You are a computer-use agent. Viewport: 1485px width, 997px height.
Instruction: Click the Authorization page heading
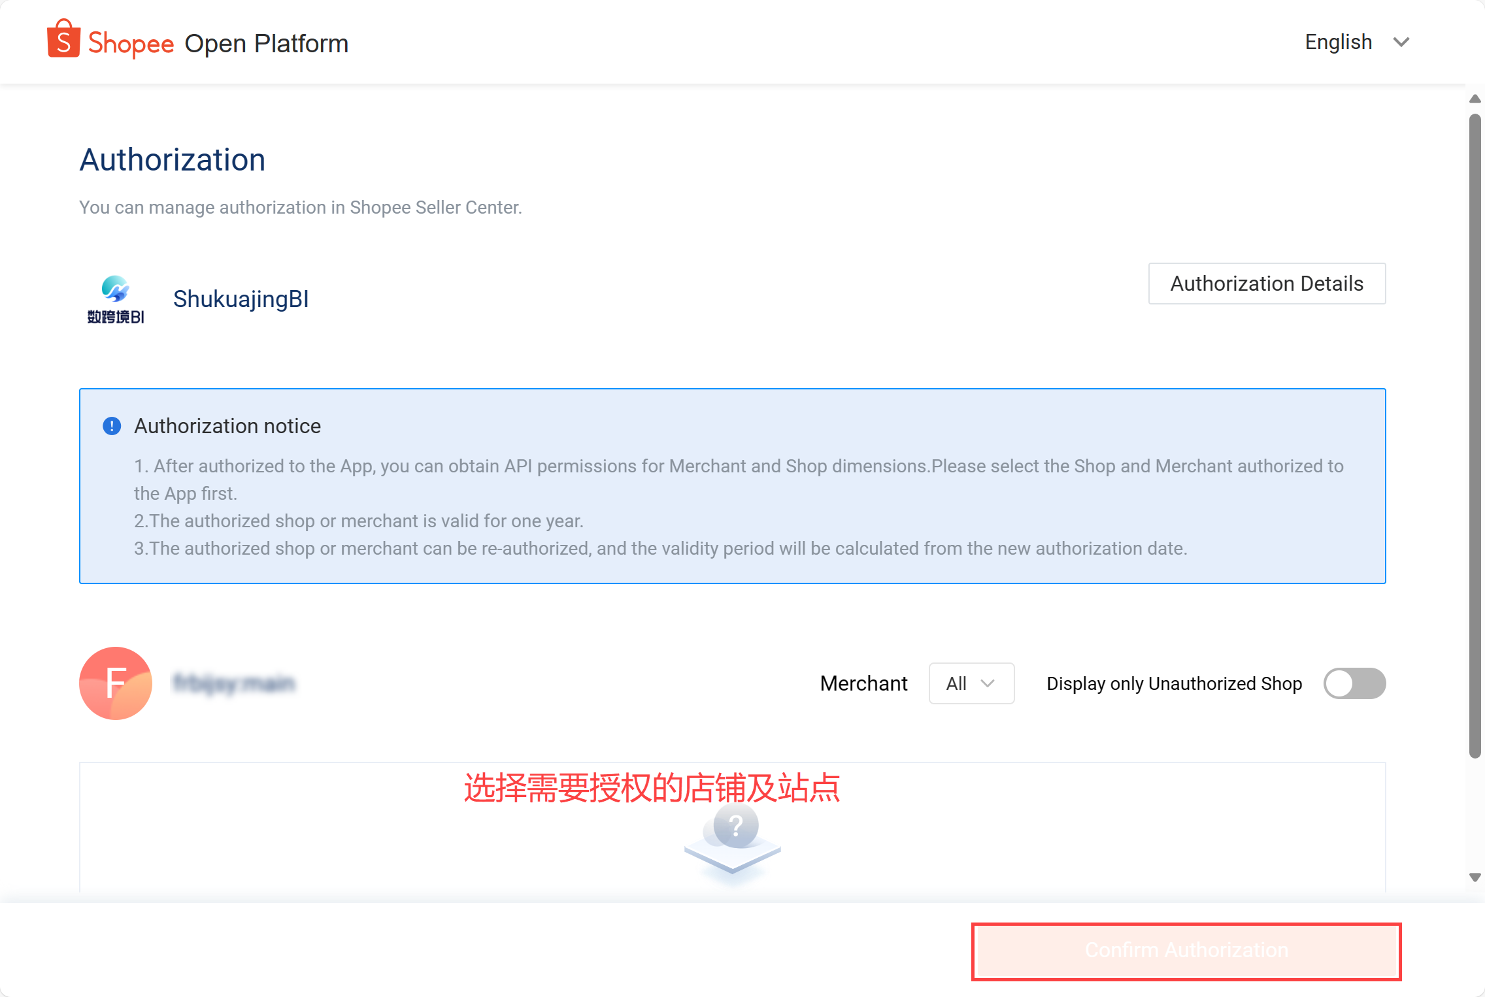173,160
